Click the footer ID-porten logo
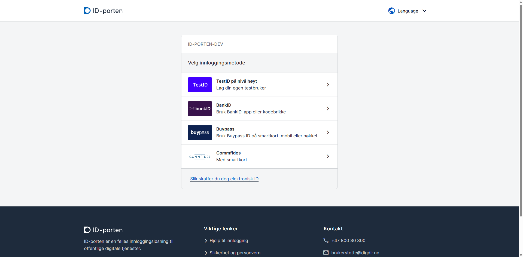 pyautogui.click(x=103, y=230)
